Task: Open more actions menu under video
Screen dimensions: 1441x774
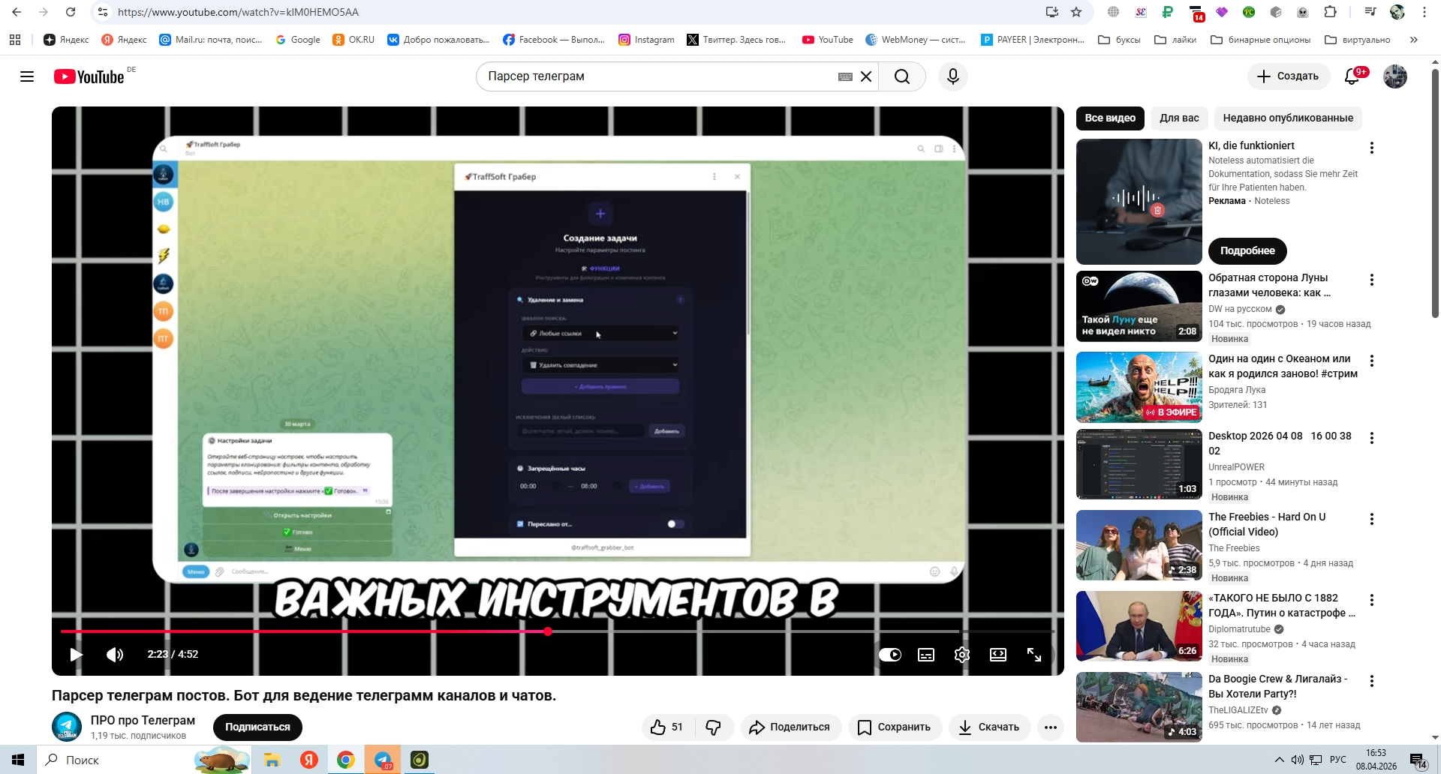Action: click(1050, 727)
